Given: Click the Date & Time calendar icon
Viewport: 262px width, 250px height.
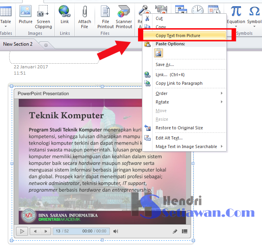Looking at the screenshot, I should (x=214, y=9).
